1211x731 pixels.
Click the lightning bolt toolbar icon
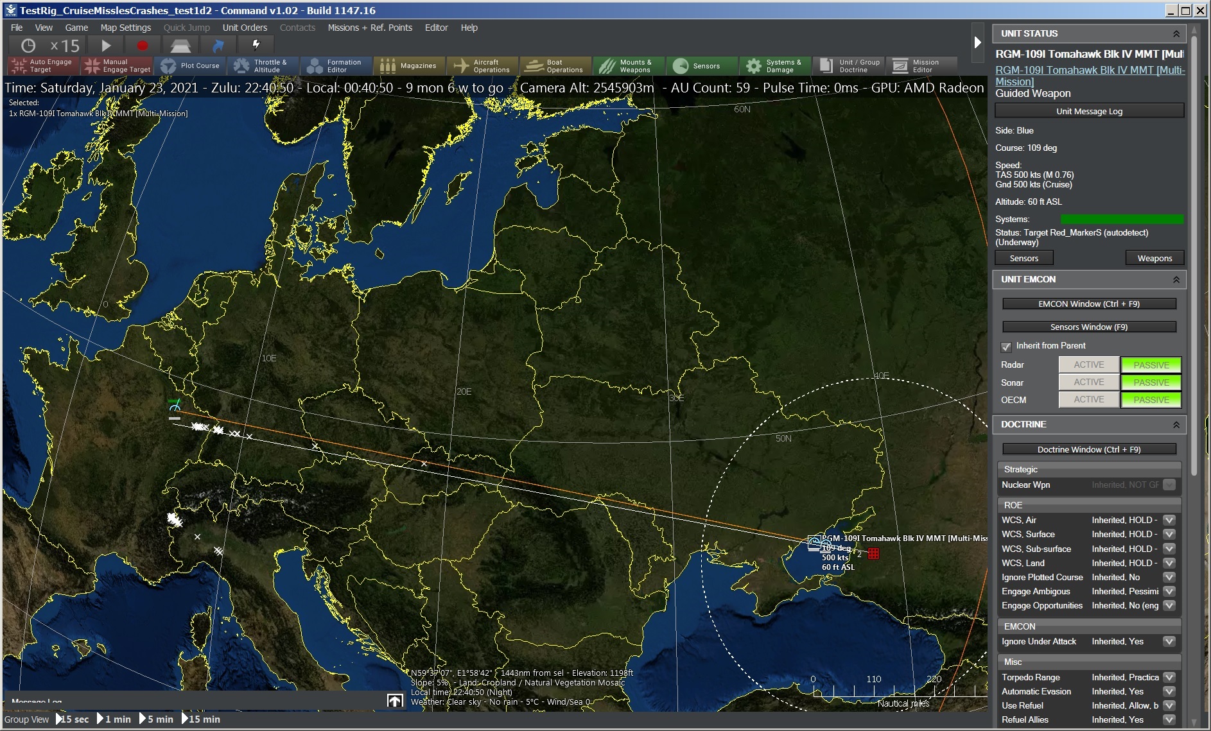pos(256,45)
